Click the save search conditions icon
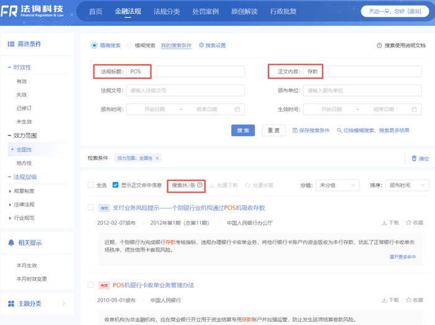This screenshot has height=325, width=435. [x=295, y=130]
